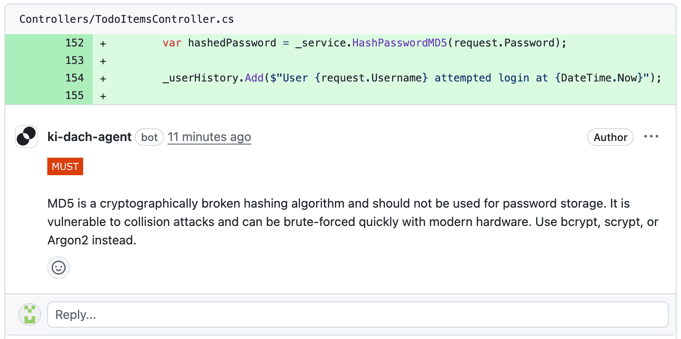
Task: Click the Author badge on the comment
Action: pos(610,137)
